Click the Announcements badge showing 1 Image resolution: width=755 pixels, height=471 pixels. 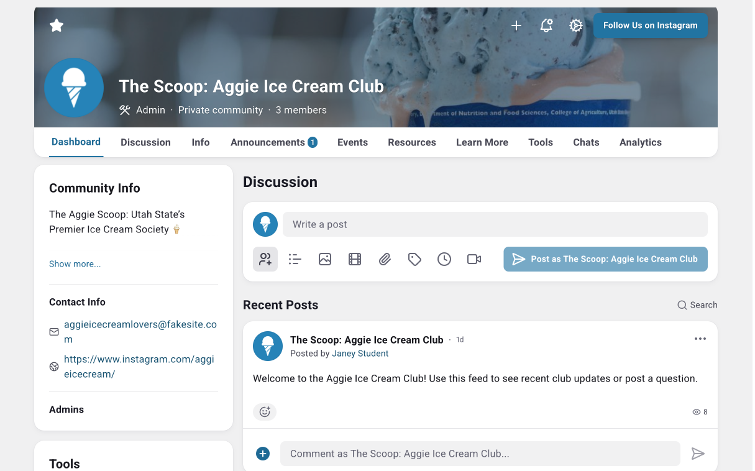pos(313,142)
